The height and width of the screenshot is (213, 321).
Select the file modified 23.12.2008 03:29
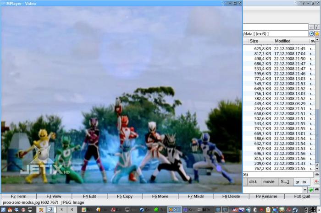click(279, 104)
